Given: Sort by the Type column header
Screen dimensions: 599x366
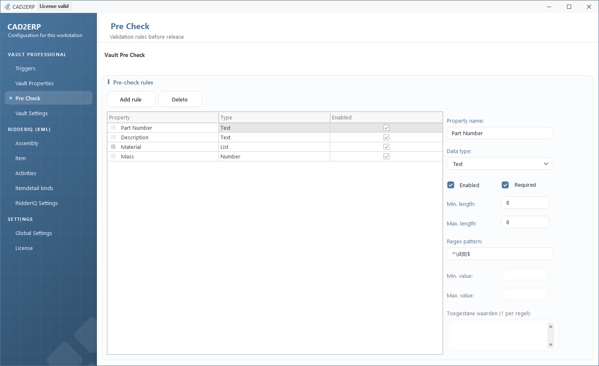Looking at the screenshot, I should [x=275, y=117].
